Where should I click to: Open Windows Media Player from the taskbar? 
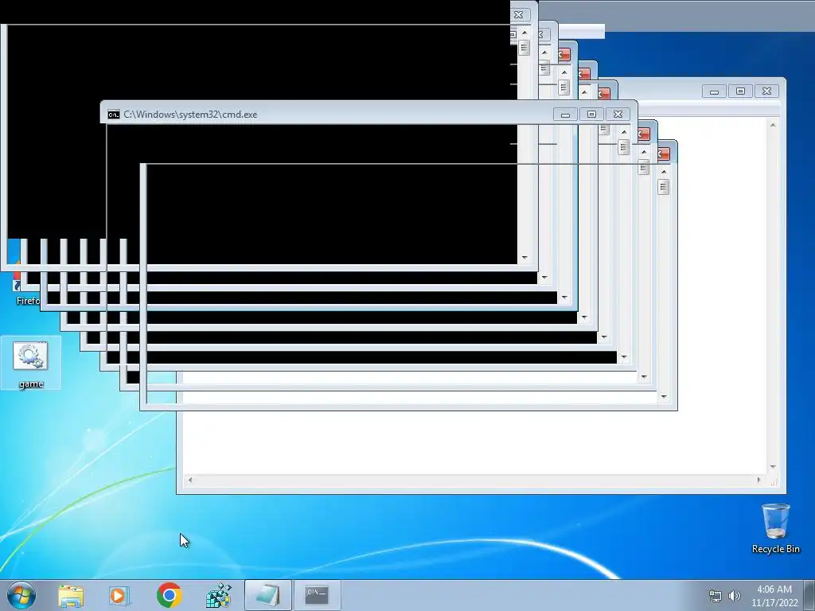[x=119, y=595]
